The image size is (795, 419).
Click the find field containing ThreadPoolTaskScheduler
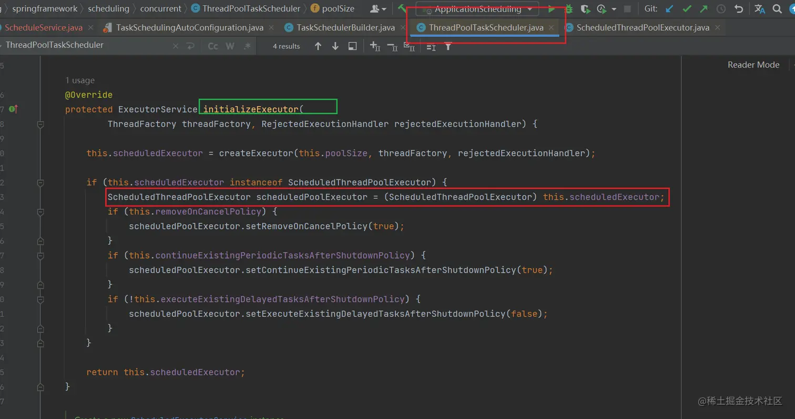tap(88, 45)
